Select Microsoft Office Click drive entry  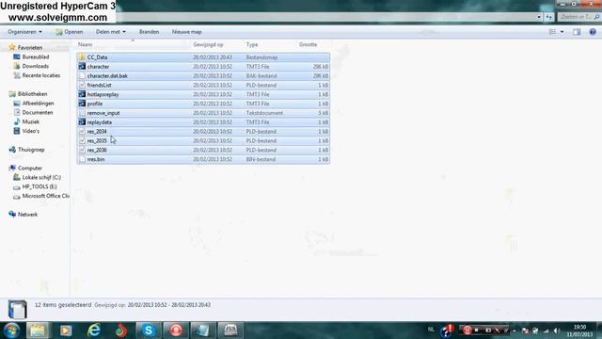point(46,196)
